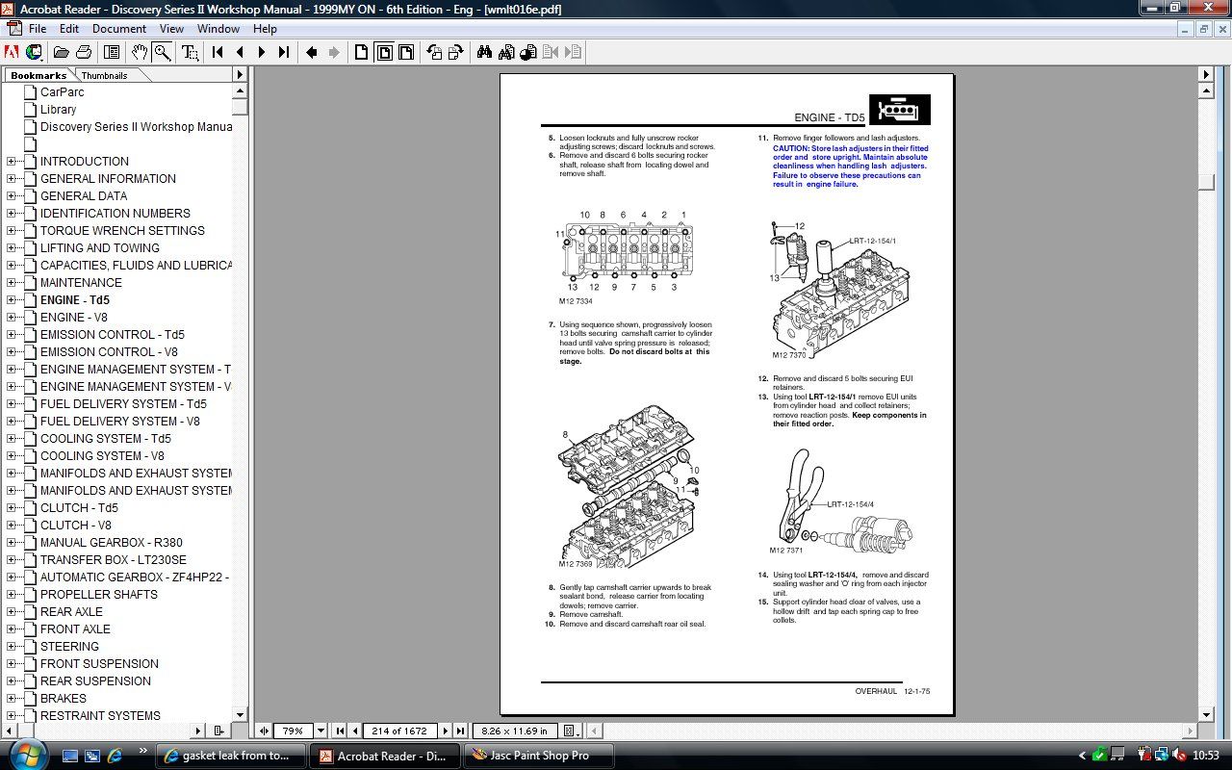This screenshot has height=770, width=1232.
Task: Click the Fit Width page icon
Action: [406, 52]
